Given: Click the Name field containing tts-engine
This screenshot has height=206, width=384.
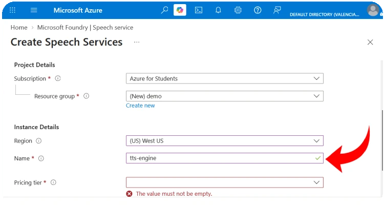Looking at the screenshot, I should click(225, 158).
